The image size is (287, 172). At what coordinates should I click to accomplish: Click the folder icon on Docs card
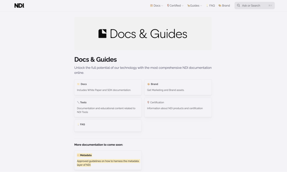pos(78,84)
